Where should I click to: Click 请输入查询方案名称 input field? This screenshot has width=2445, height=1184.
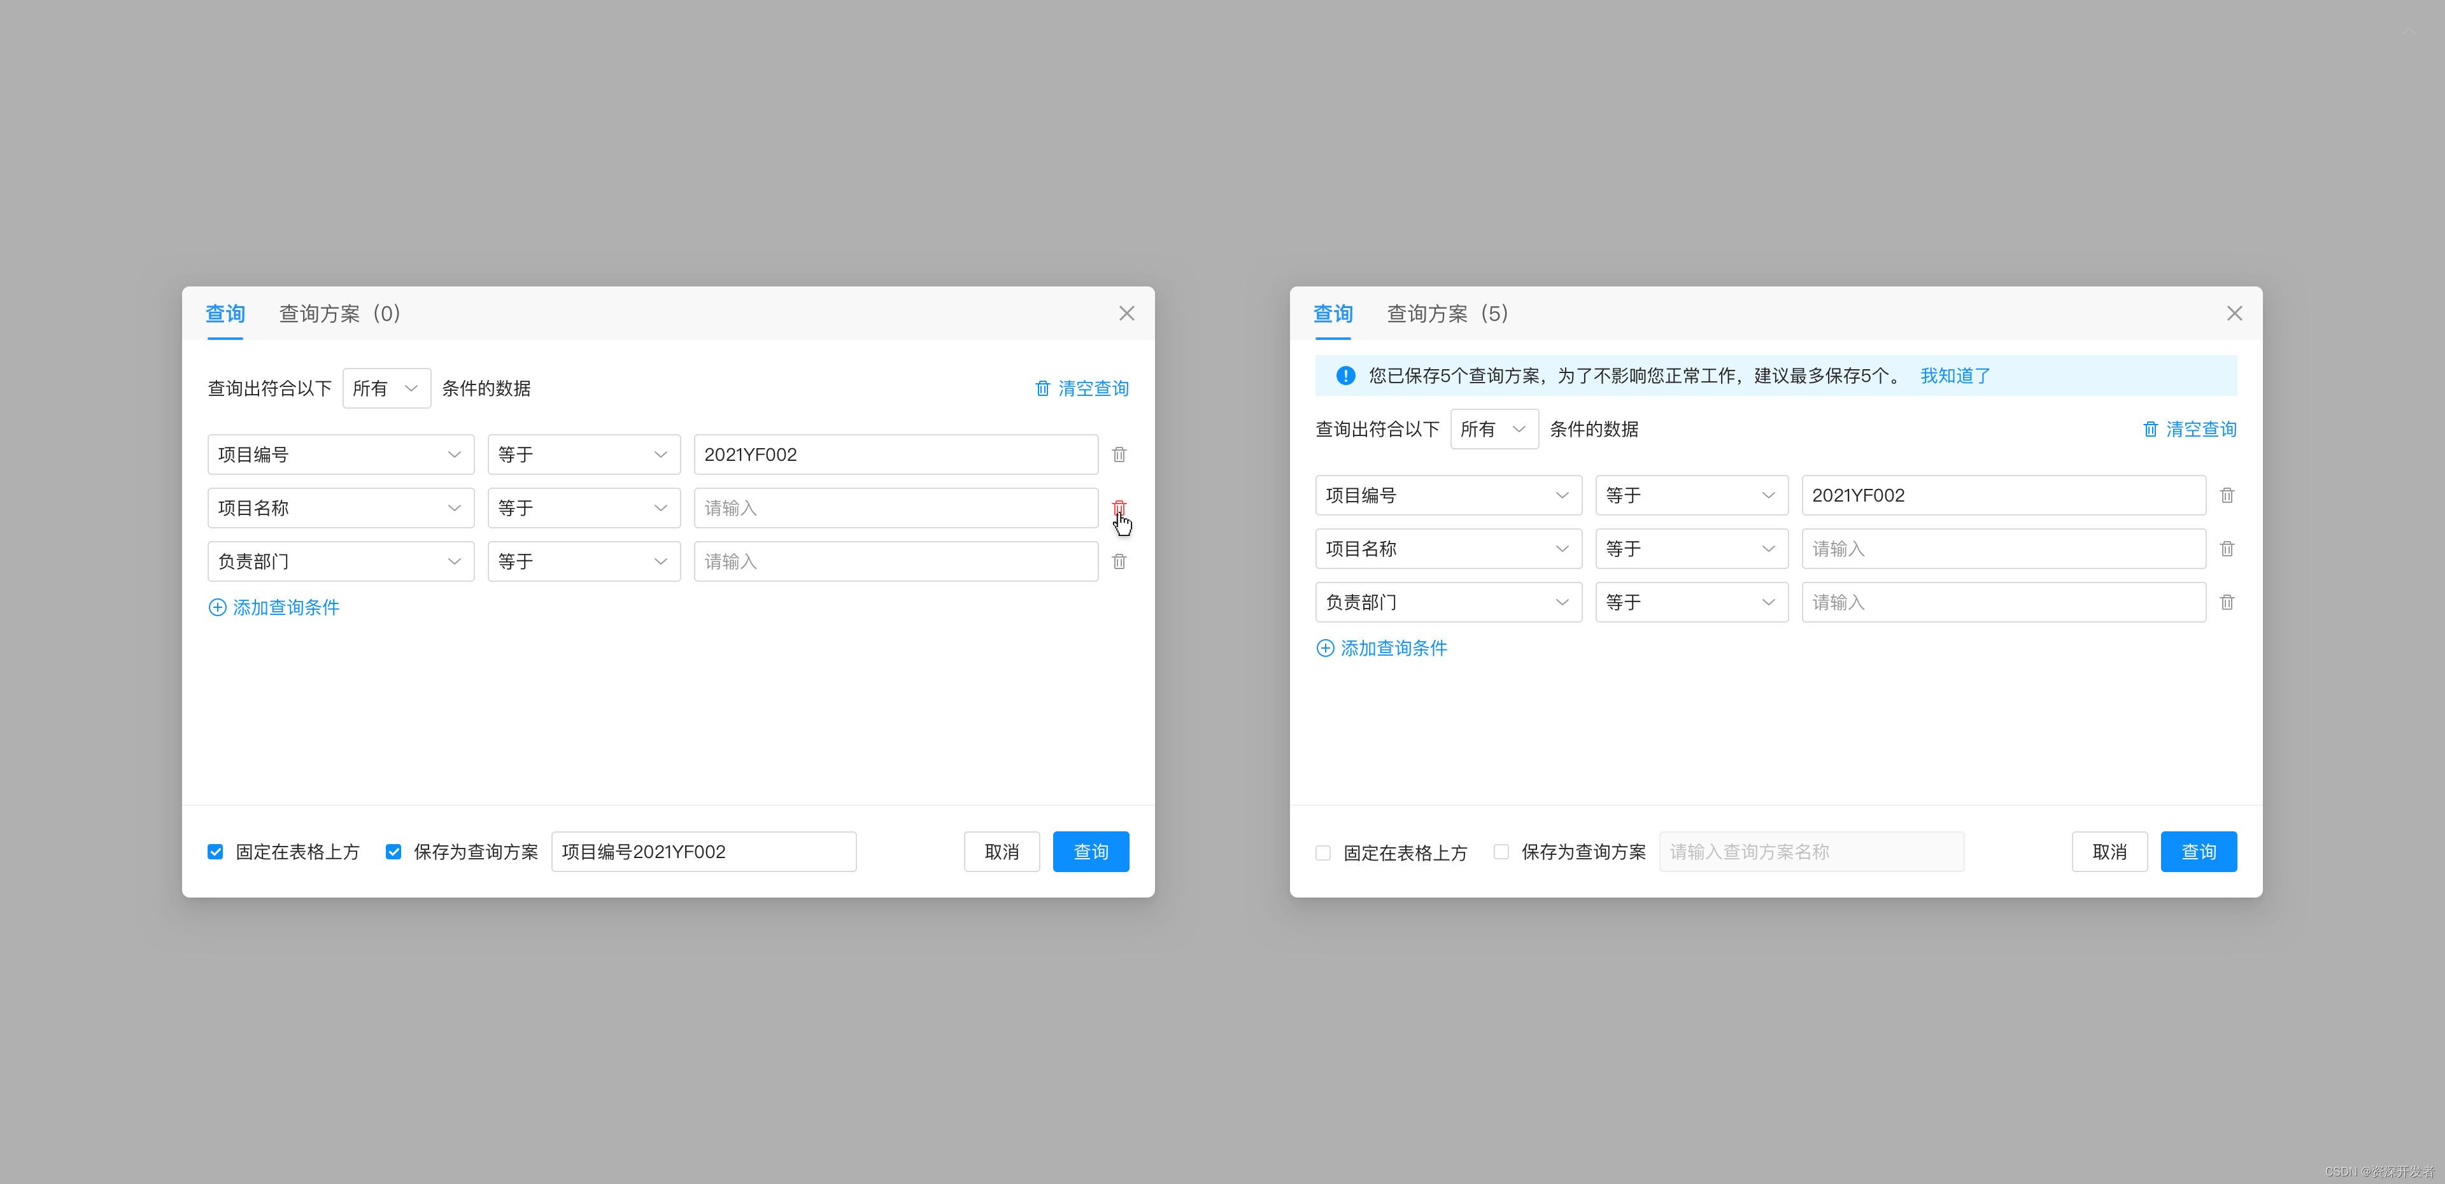pos(1811,852)
